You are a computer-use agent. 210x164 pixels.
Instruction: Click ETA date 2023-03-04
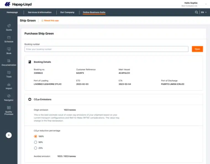click(x=125, y=84)
